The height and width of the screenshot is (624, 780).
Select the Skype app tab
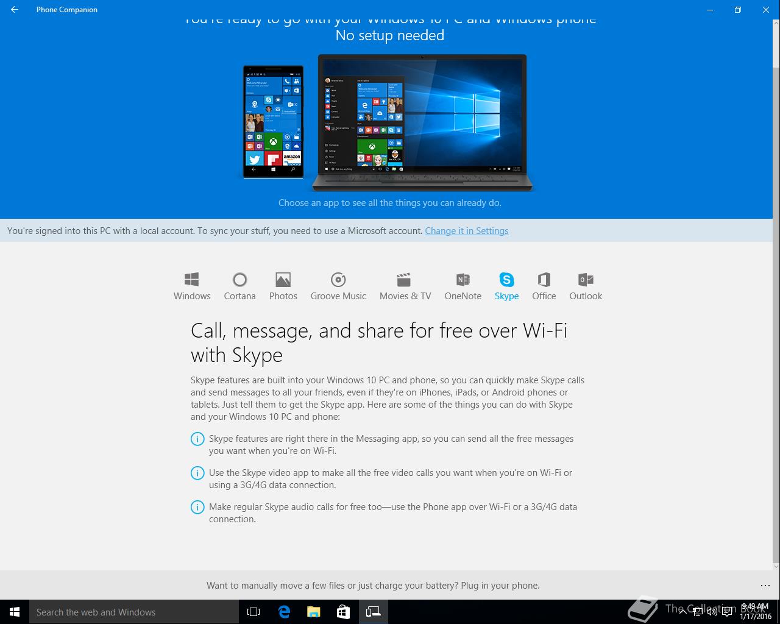point(506,286)
